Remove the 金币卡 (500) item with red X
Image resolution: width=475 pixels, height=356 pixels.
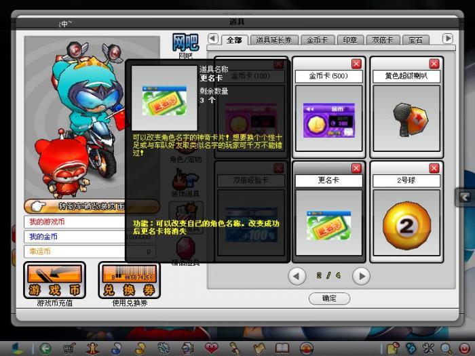pyautogui.click(x=356, y=64)
